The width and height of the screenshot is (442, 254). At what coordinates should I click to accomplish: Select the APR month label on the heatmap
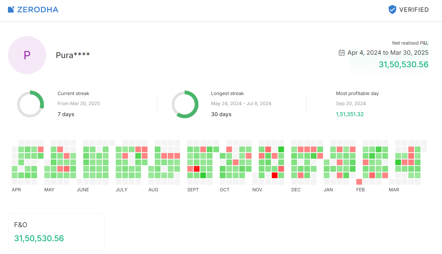click(16, 190)
